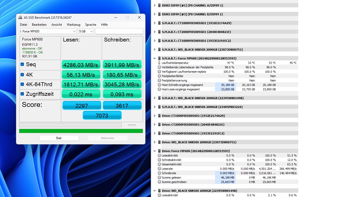Click the Seq read result 4286,03 MB/s
The image size is (350, 197).
81,65
